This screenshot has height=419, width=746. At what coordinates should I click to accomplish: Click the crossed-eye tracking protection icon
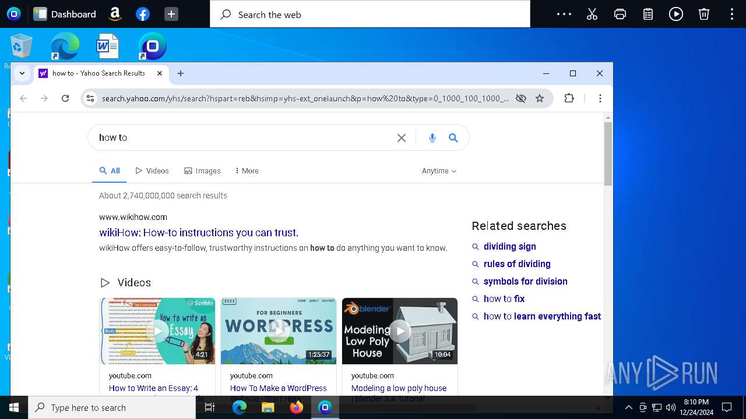pyautogui.click(x=521, y=98)
